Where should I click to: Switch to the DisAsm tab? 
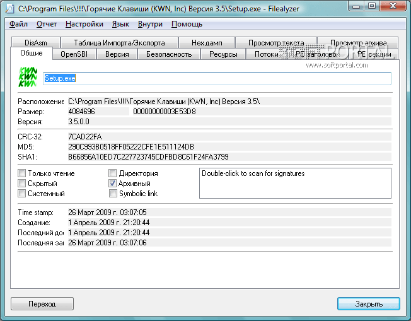pos(36,42)
